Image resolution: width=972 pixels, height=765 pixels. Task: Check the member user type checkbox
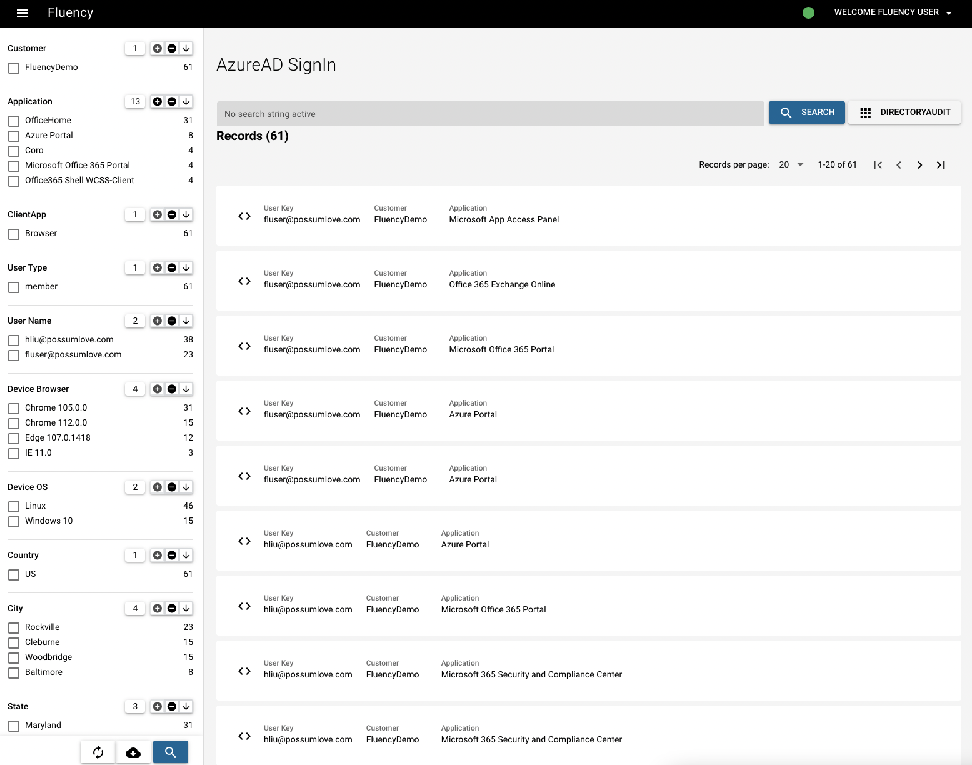[x=14, y=287]
